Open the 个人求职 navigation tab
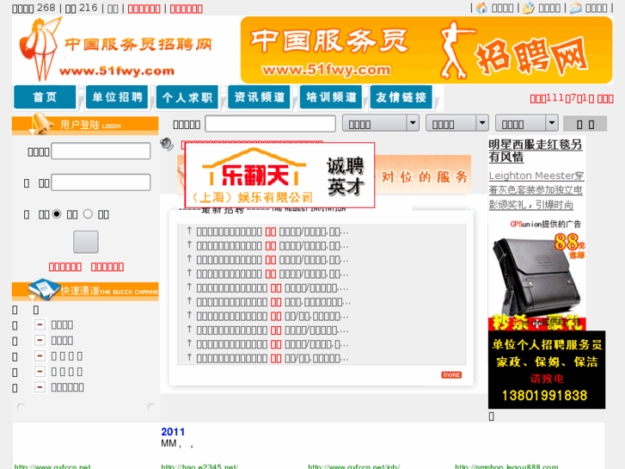The height and width of the screenshot is (469, 625). (x=187, y=97)
